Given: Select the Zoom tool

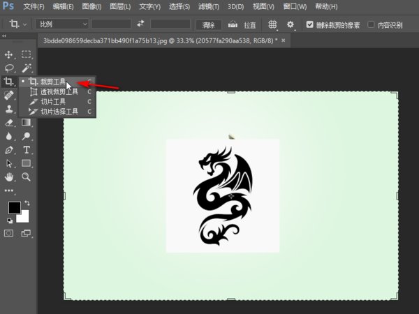Looking at the screenshot, I should (27, 177).
